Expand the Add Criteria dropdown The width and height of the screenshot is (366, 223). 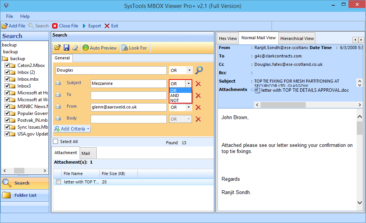[88, 129]
